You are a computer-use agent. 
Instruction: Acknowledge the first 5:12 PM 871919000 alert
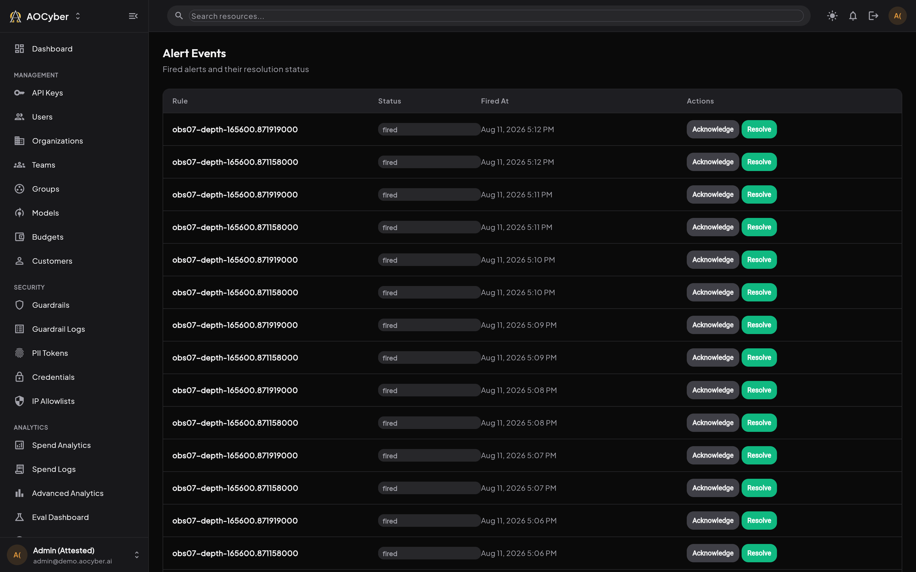(713, 129)
